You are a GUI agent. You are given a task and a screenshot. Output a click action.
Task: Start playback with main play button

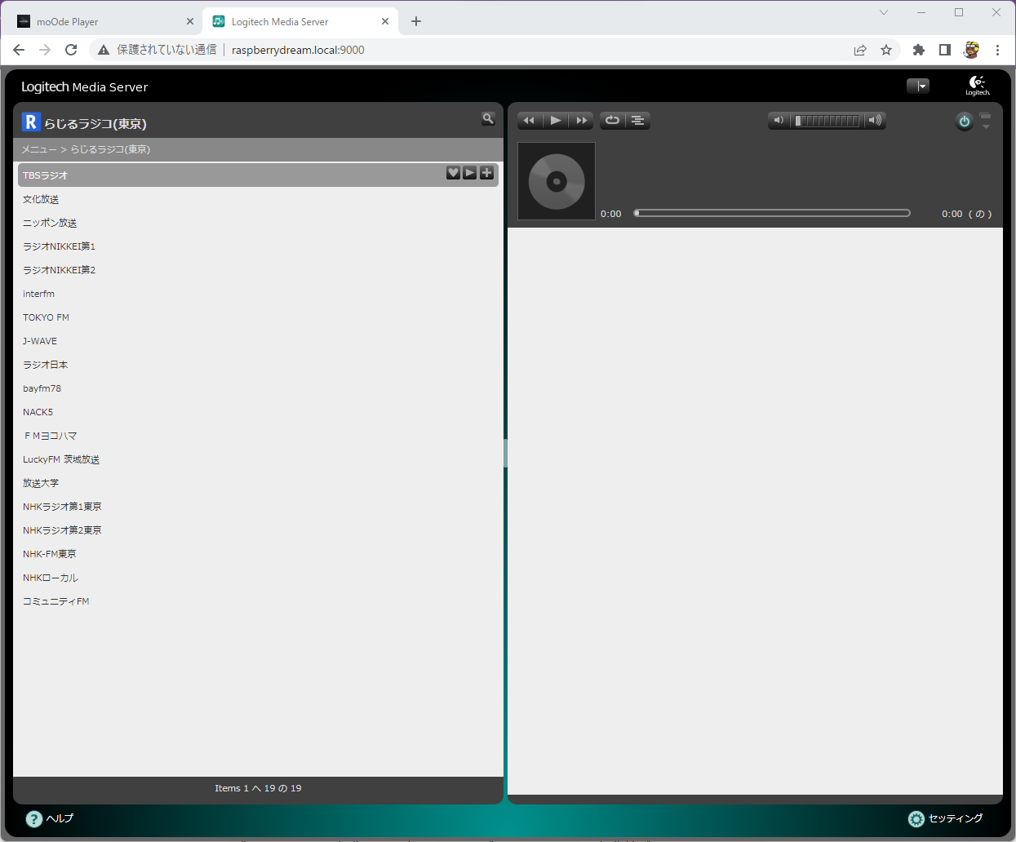click(555, 121)
